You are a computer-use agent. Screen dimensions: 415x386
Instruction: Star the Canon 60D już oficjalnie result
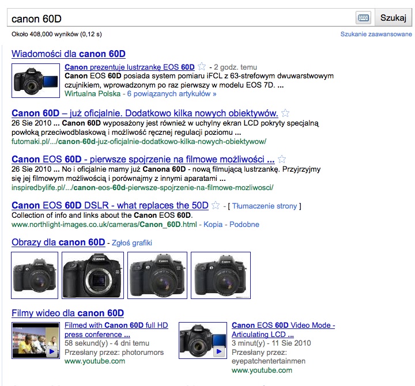[x=285, y=113]
